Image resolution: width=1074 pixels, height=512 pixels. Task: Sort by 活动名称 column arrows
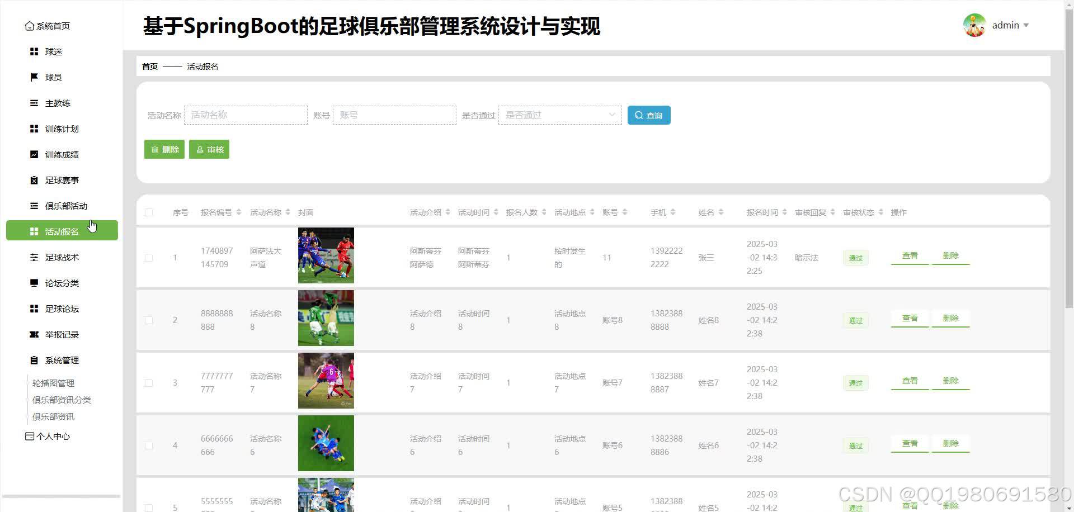tap(288, 212)
